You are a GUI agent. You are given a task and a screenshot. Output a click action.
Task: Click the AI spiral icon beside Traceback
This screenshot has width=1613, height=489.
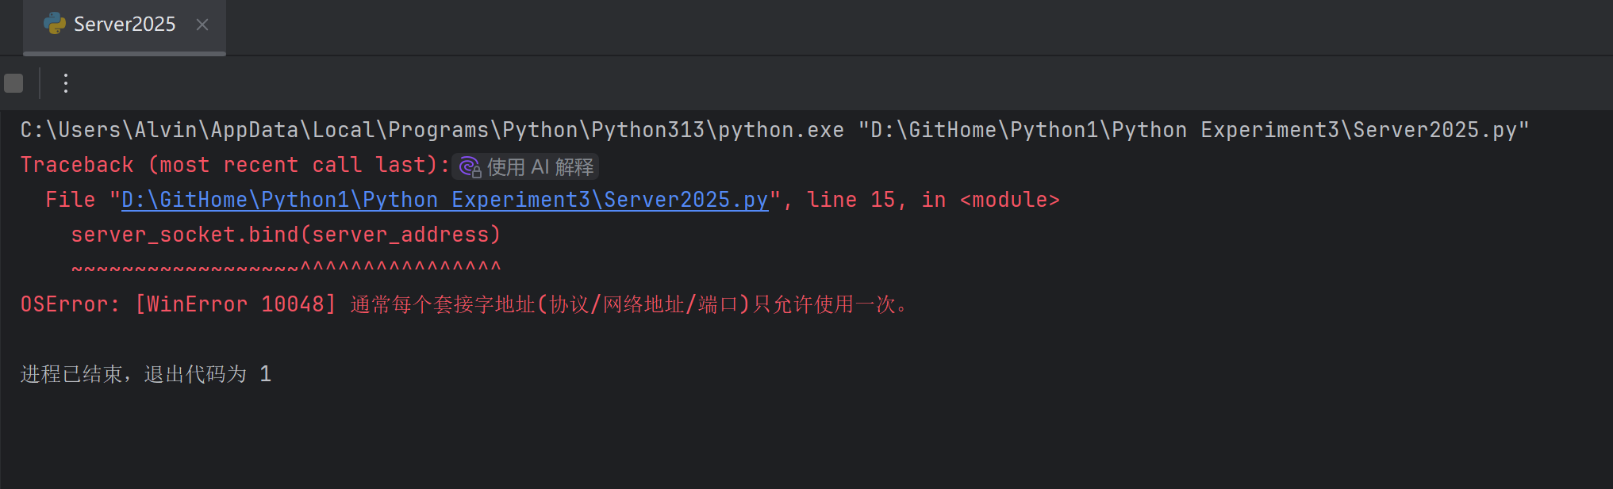[470, 166]
